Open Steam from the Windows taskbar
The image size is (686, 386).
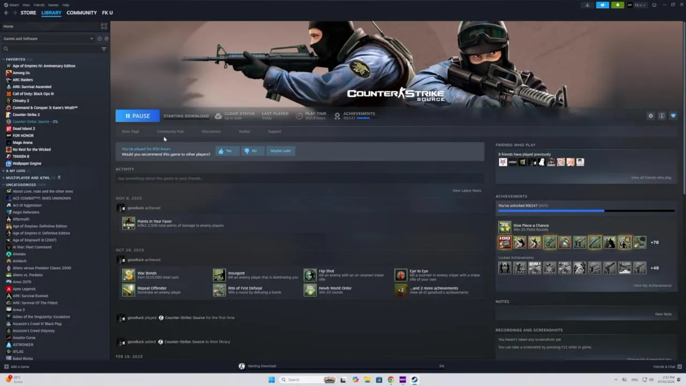414,380
